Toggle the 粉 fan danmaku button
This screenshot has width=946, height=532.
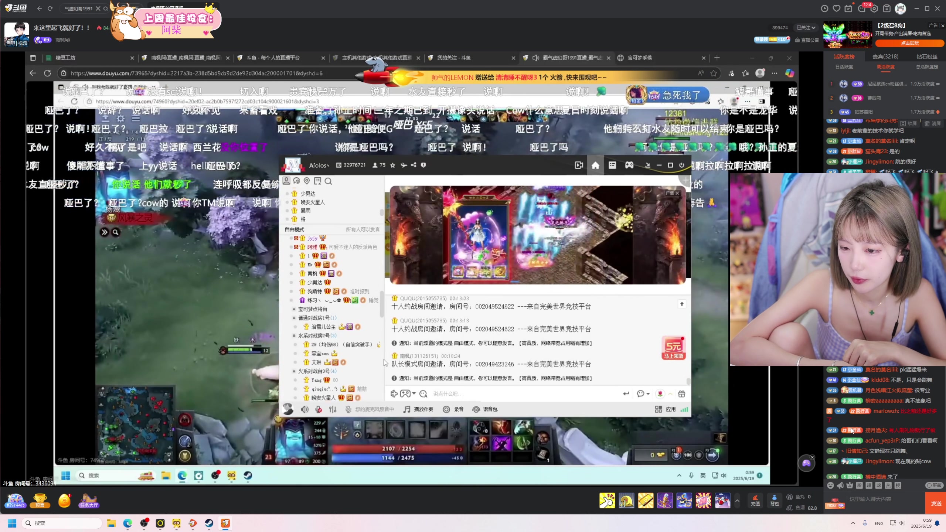point(860,485)
